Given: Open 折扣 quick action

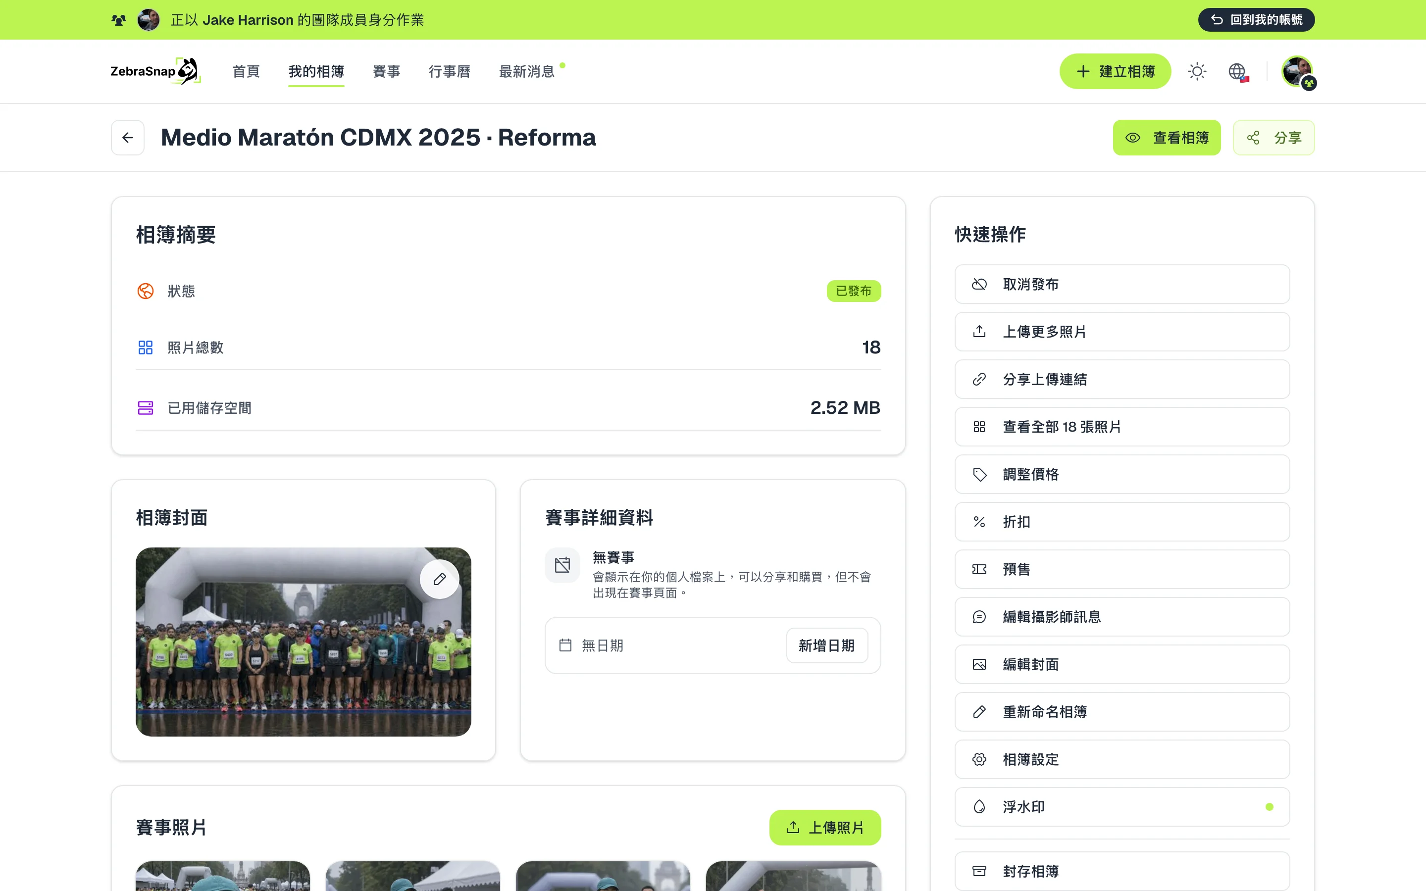Looking at the screenshot, I should pos(1122,522).
